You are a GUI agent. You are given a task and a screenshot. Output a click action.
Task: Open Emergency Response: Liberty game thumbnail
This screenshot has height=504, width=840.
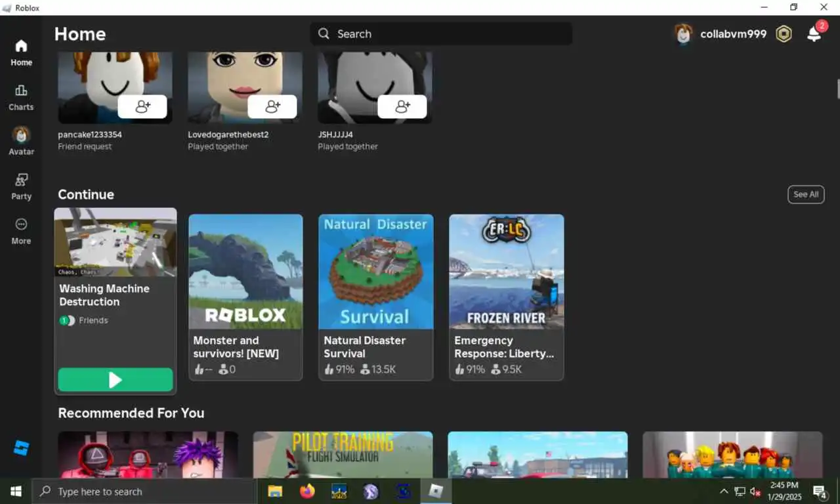(507, 272)
